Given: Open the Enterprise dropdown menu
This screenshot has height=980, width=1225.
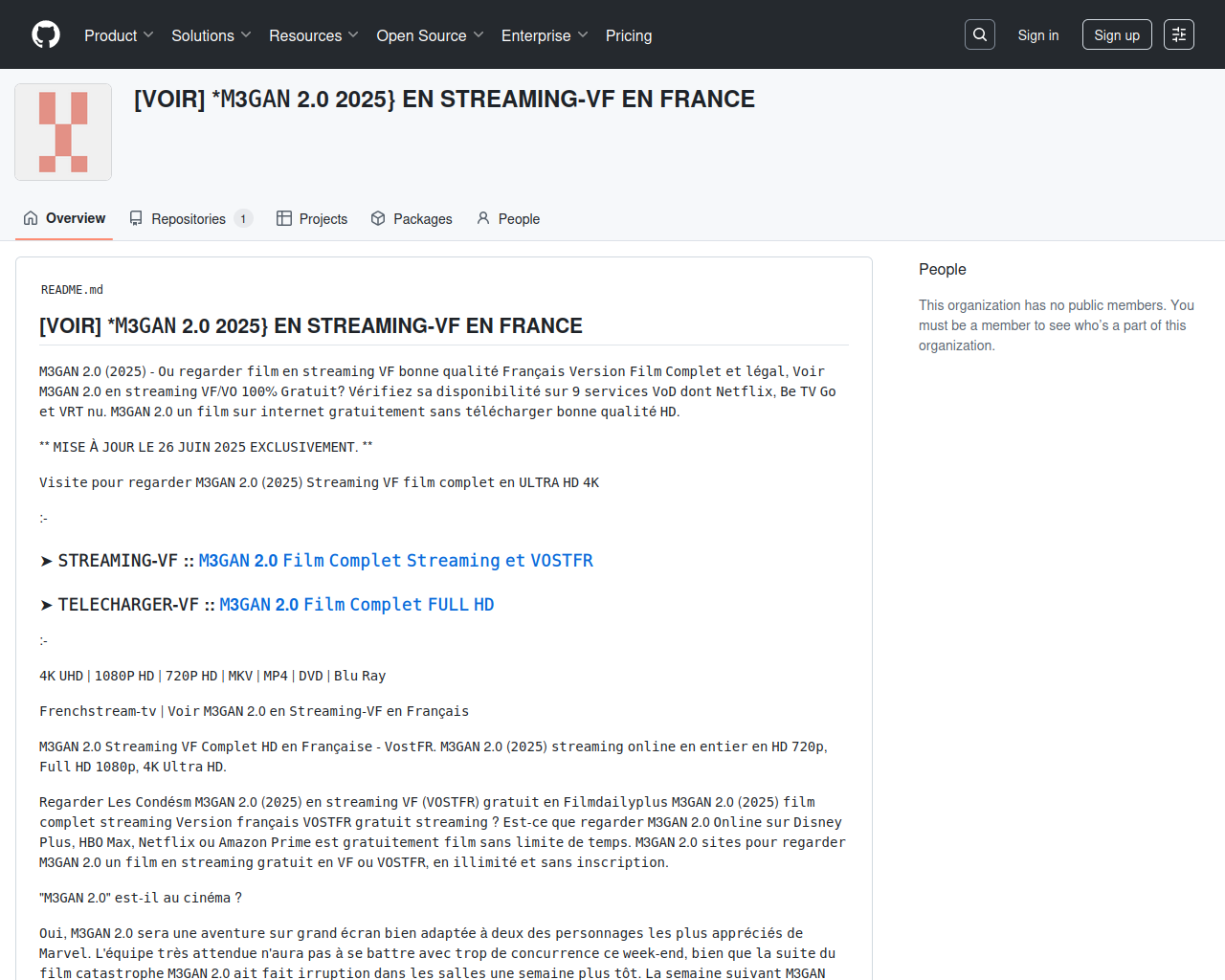Looking at the screenshot, I should point(544,35).
